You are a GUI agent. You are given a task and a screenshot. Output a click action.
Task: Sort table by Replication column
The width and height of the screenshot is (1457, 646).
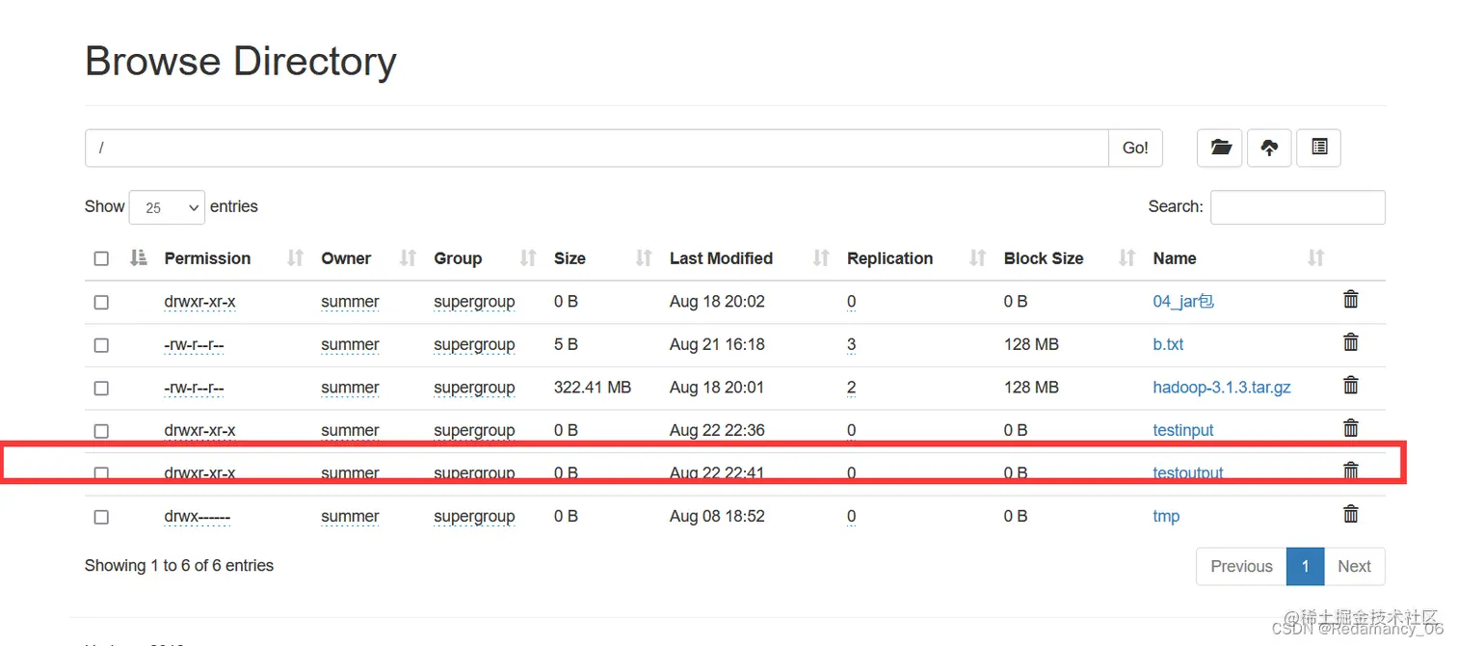point(977,257)
